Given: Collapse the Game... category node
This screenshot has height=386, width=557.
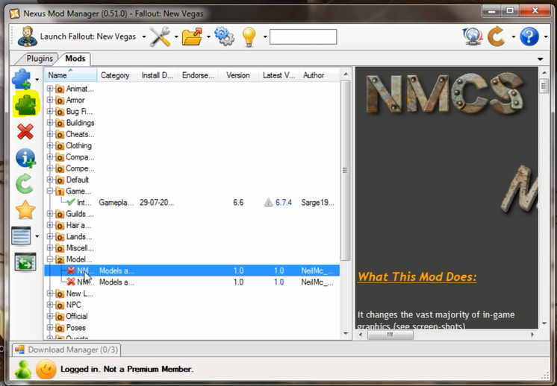Looking at the screenshot, I should 50,191.
